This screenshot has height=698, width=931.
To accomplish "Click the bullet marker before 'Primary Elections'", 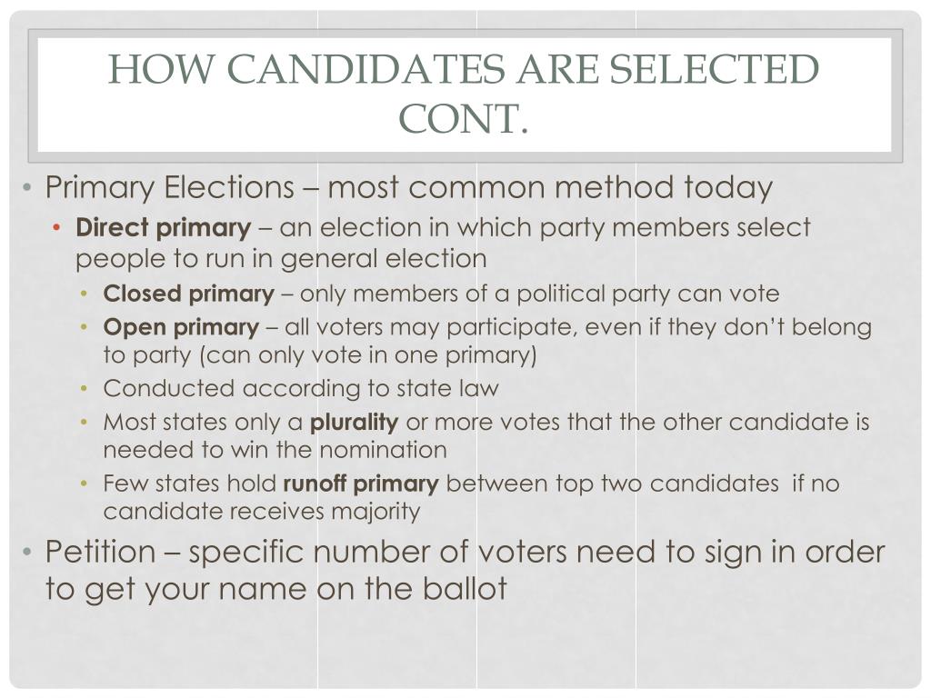I will [x=26, y=188].
